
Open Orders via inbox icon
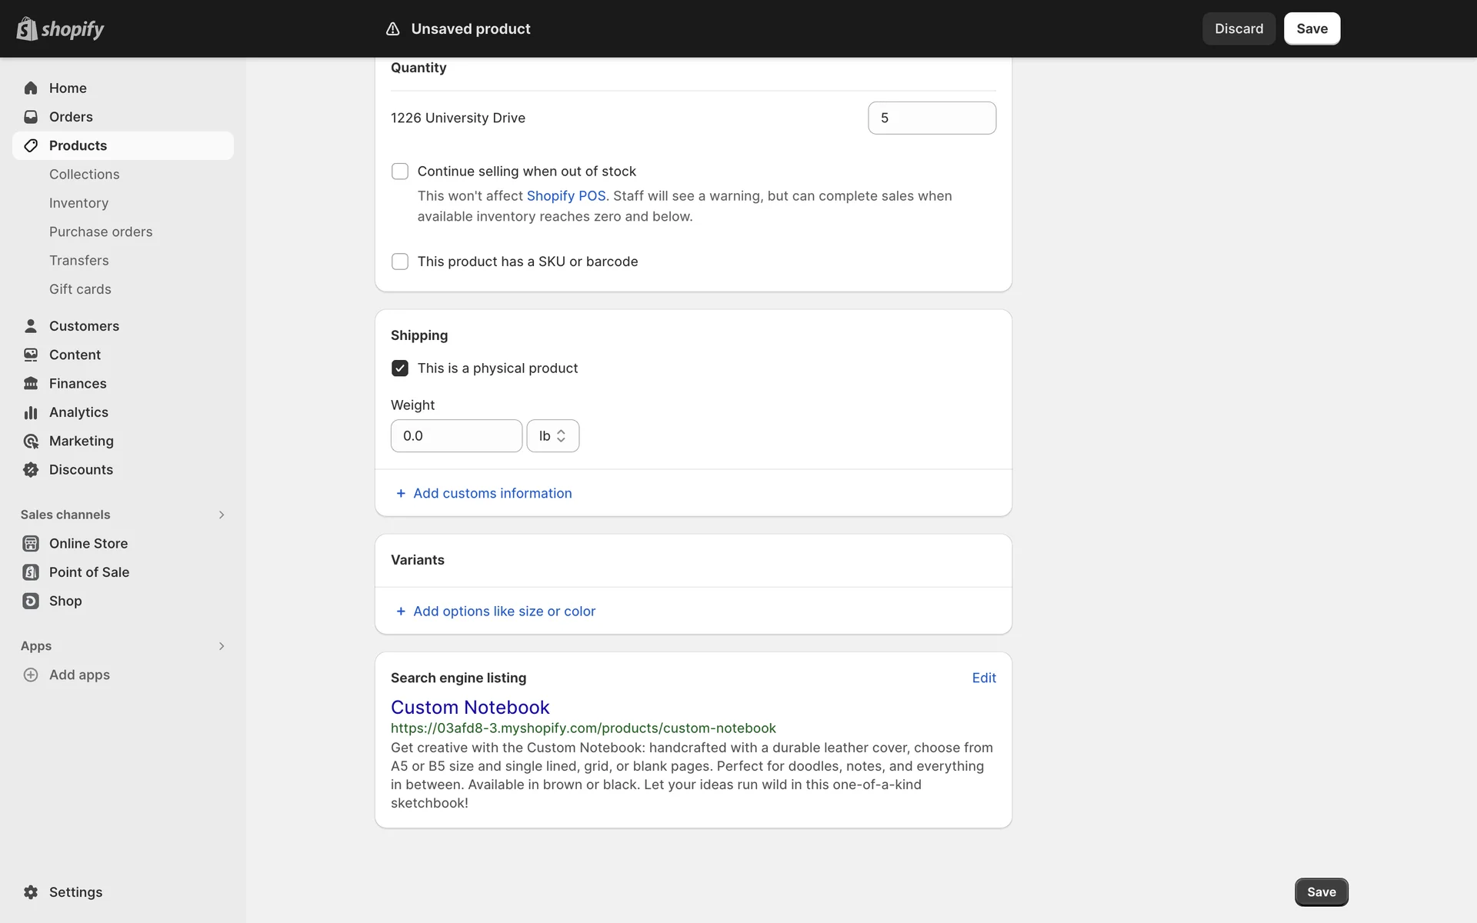click(x=31, y=117)
